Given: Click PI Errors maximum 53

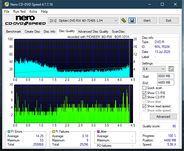Looking at the screenshot, I should point(42,140).
